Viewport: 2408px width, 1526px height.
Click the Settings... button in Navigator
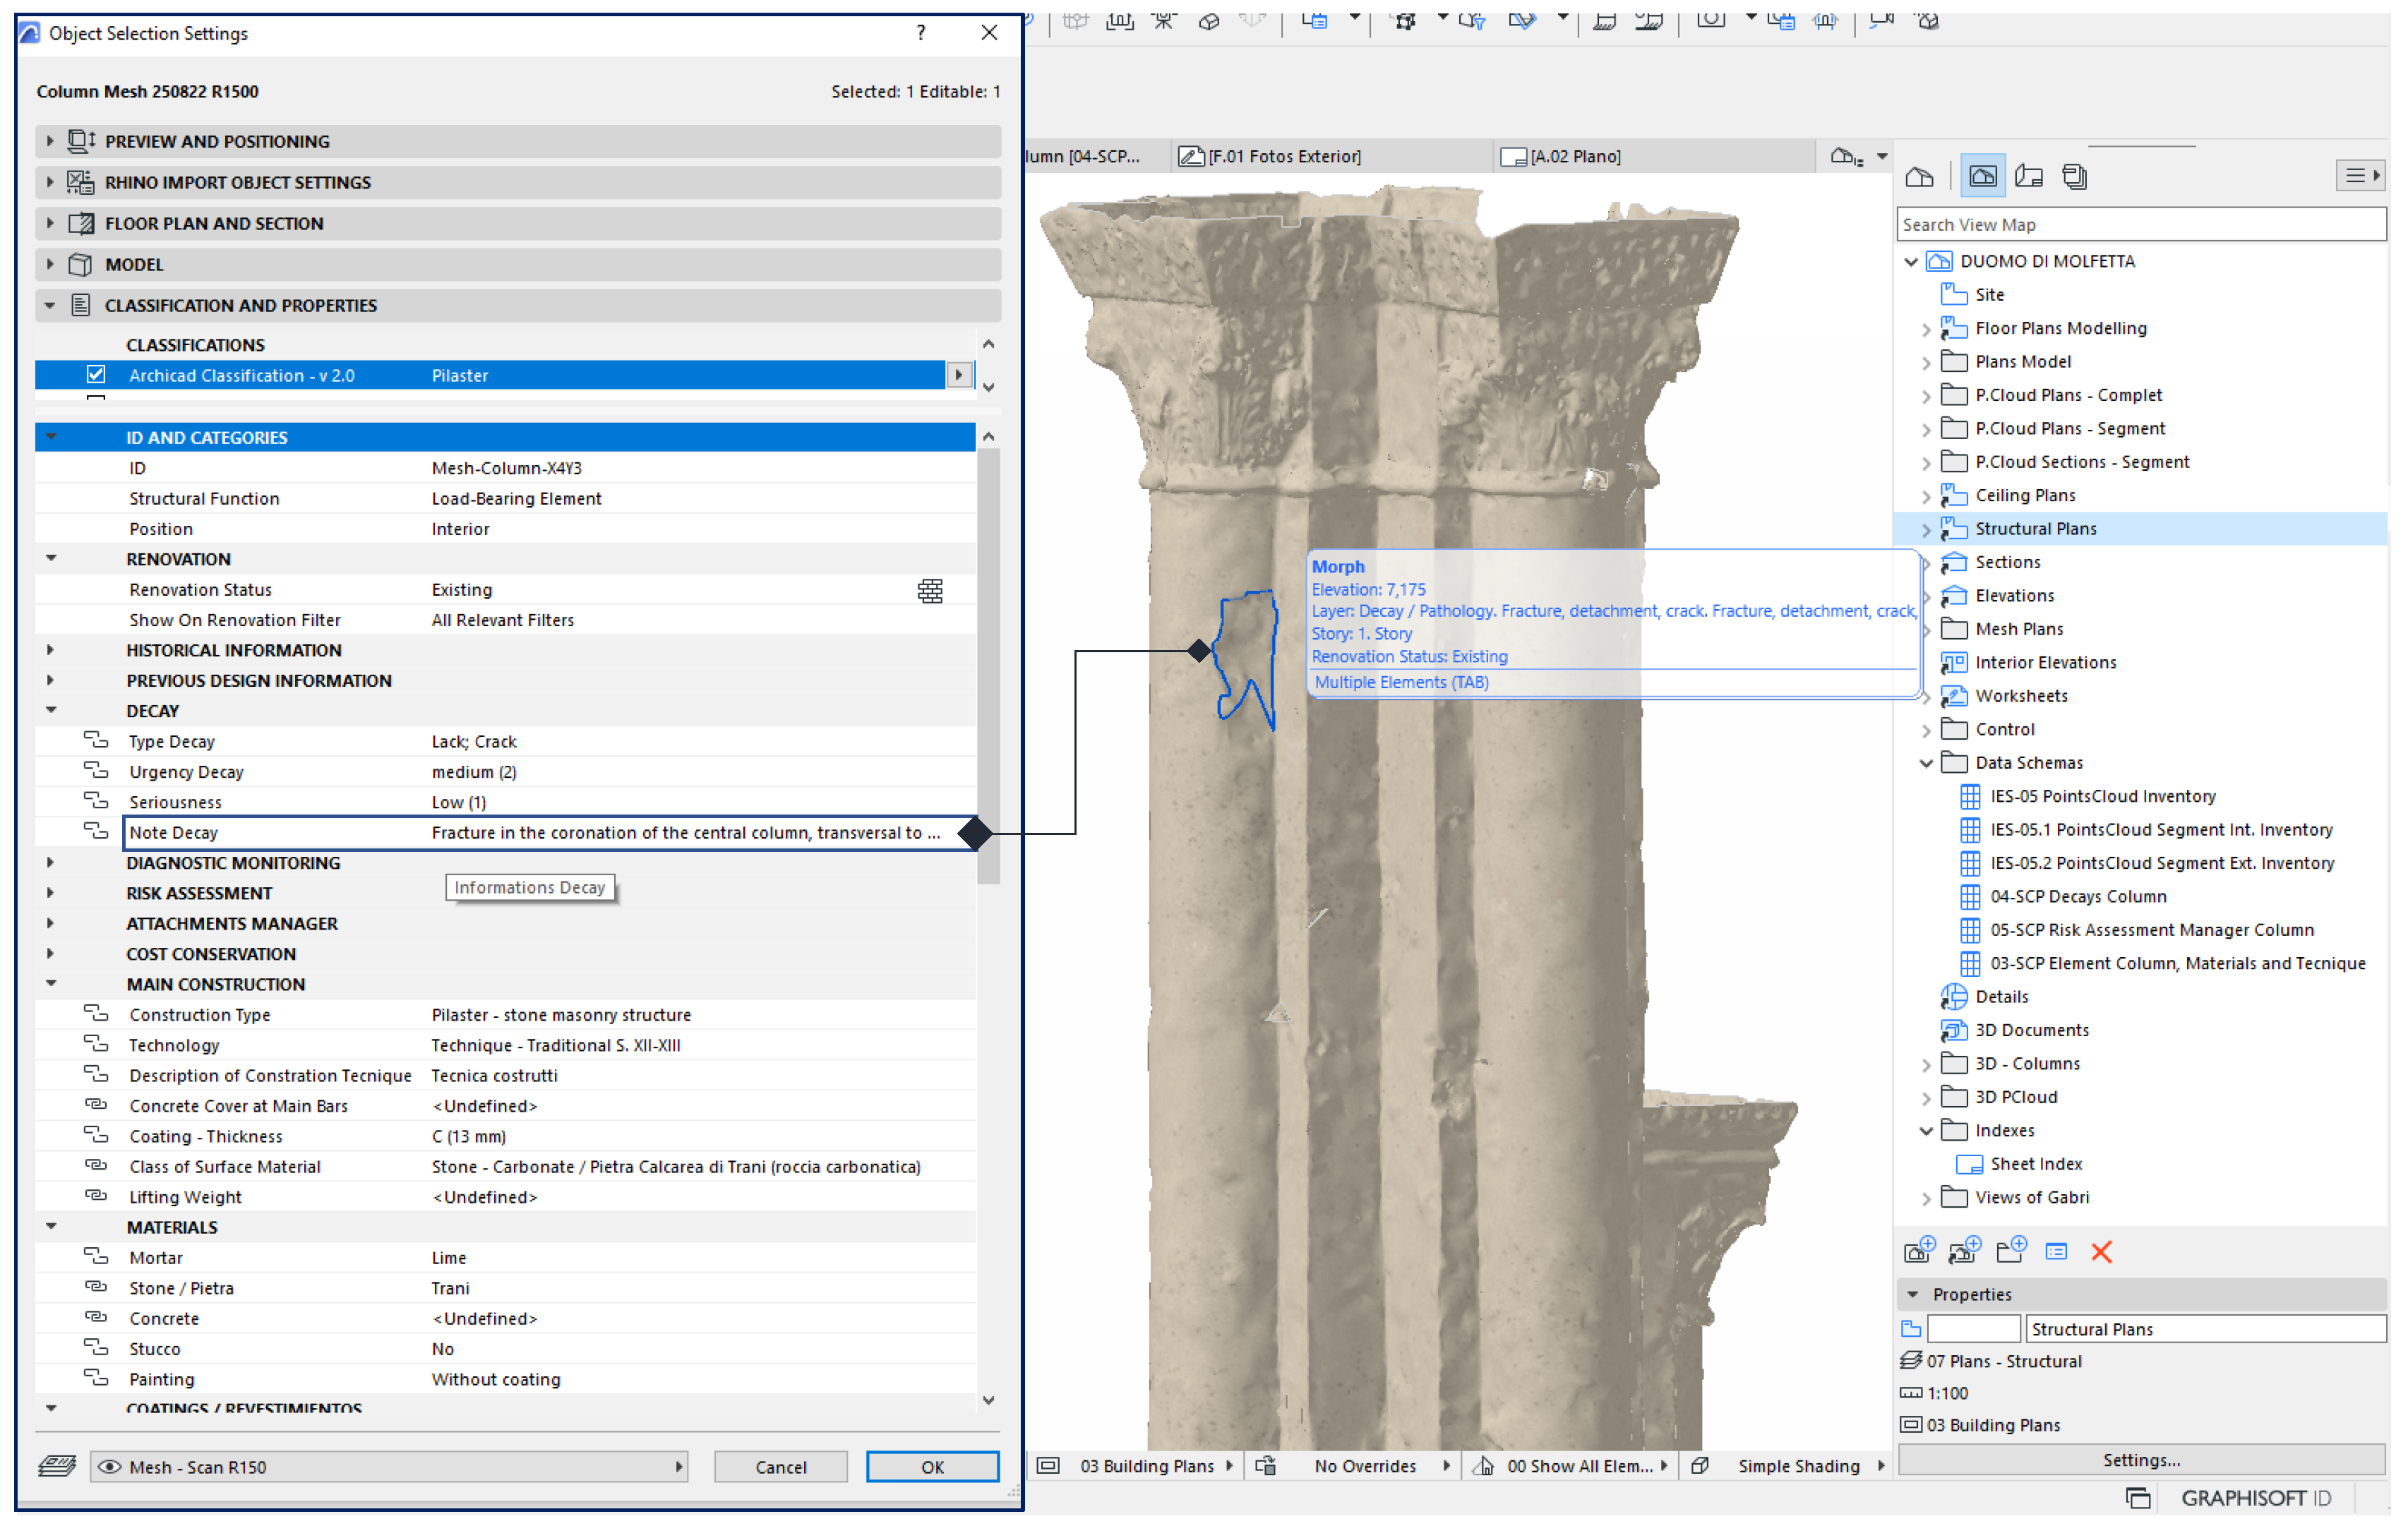tap(2141, 1460)
